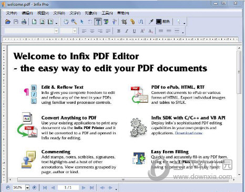
Task: Click the rotate tool icon
Action: click(x=90, y=22)
